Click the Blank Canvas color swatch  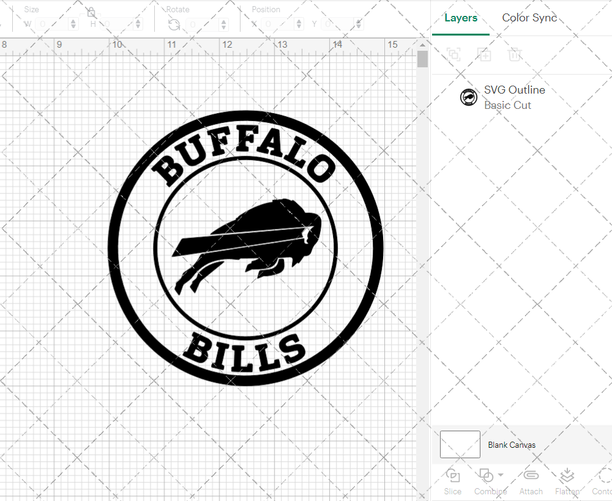coord(460,445)
